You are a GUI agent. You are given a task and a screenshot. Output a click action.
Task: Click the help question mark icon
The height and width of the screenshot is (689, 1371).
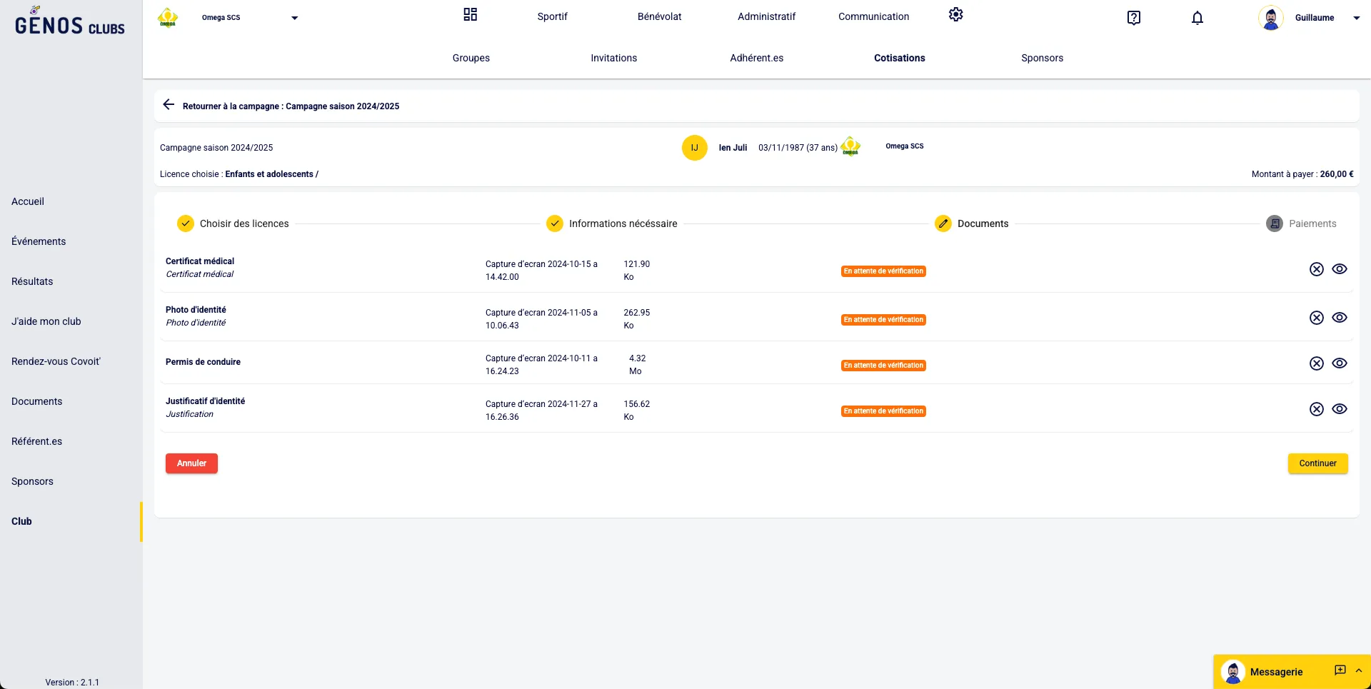point(1133,18)
